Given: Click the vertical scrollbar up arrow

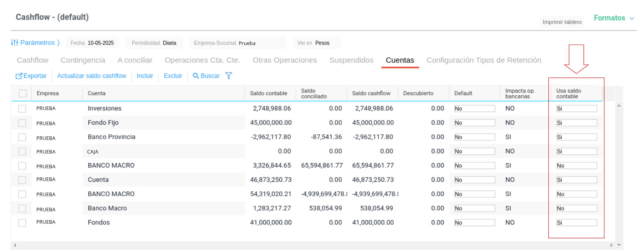Looking at the screenshot, I should (619, 106).
